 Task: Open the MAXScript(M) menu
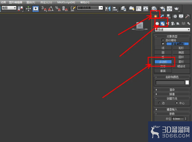click(66, 2)
